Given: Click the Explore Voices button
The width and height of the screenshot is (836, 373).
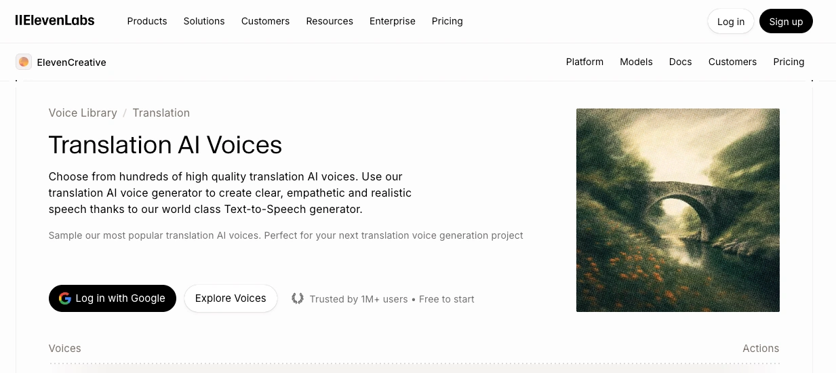Looking at the screenshot, I should [231, 298].
